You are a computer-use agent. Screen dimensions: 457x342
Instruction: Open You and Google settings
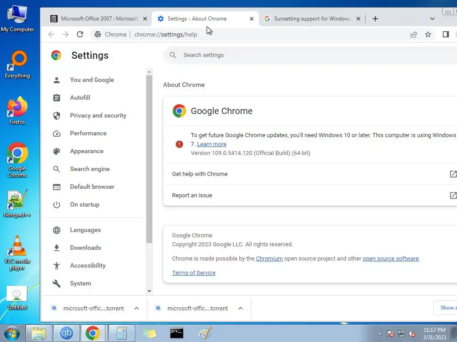pos(92,80)
